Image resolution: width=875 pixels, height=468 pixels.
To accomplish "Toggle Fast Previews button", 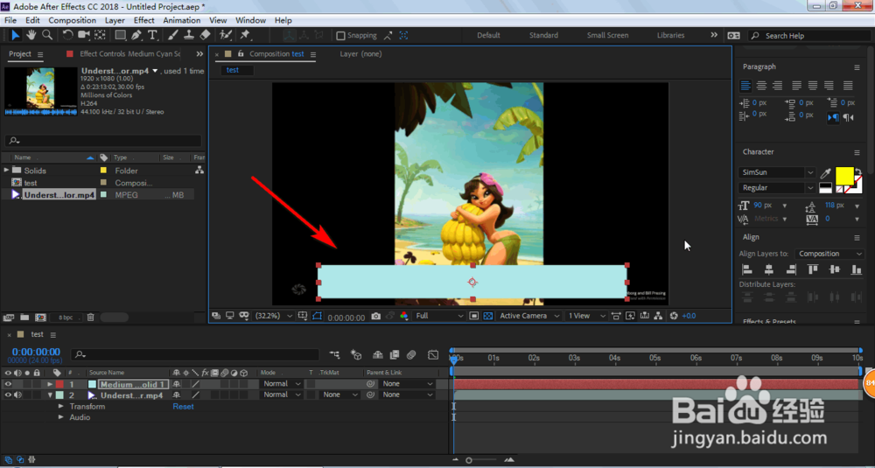I will (631, 316).
